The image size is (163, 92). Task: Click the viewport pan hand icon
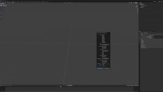tap(138, 10)
